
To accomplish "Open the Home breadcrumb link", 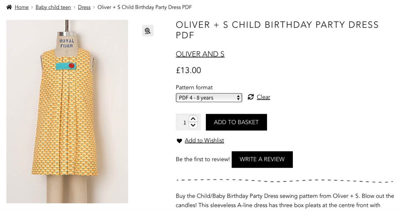I will tap(22, 7).
